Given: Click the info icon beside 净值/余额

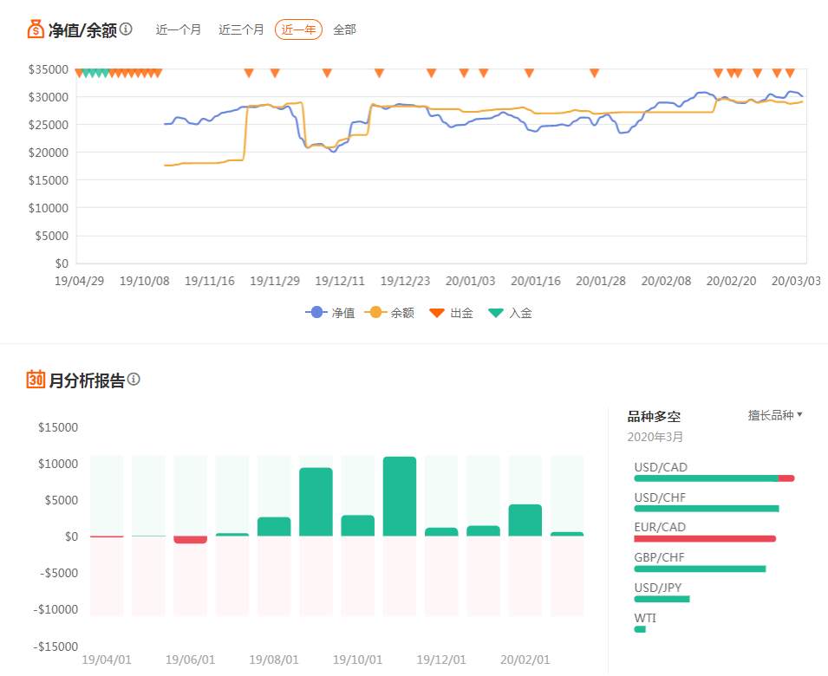Looking at the screenshot, I should (x=126, y=29).
